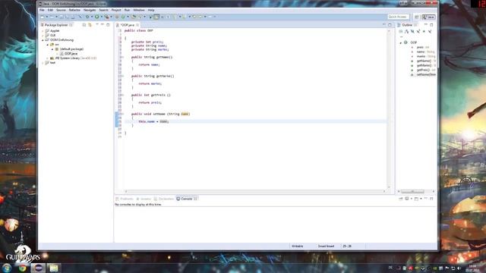Maximize the Outline panel

tap(431, 24)
